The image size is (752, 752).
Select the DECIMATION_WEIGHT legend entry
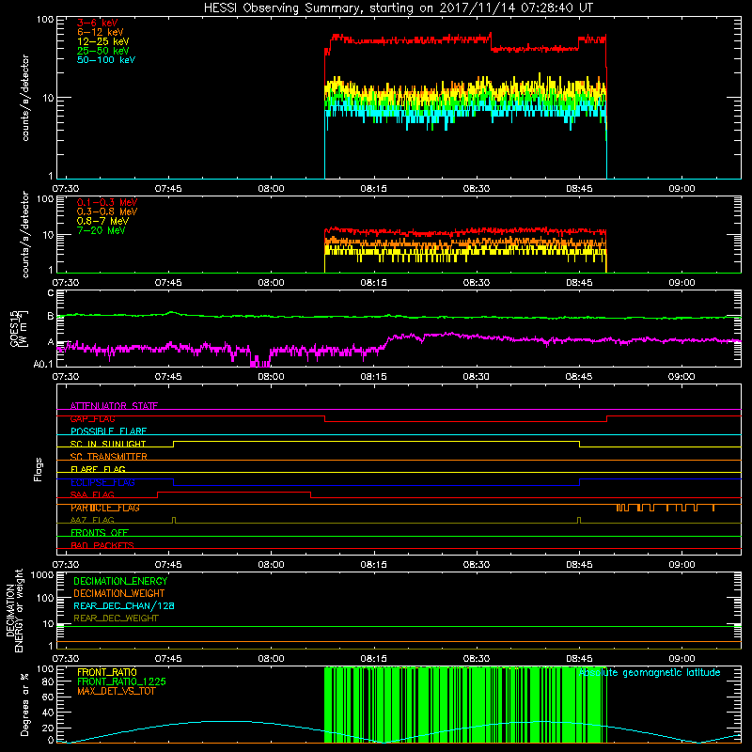click(119, 593)
